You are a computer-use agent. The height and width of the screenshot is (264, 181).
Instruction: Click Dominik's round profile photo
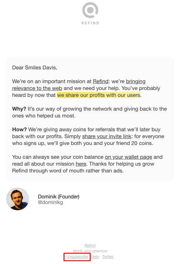pos(18,199)
